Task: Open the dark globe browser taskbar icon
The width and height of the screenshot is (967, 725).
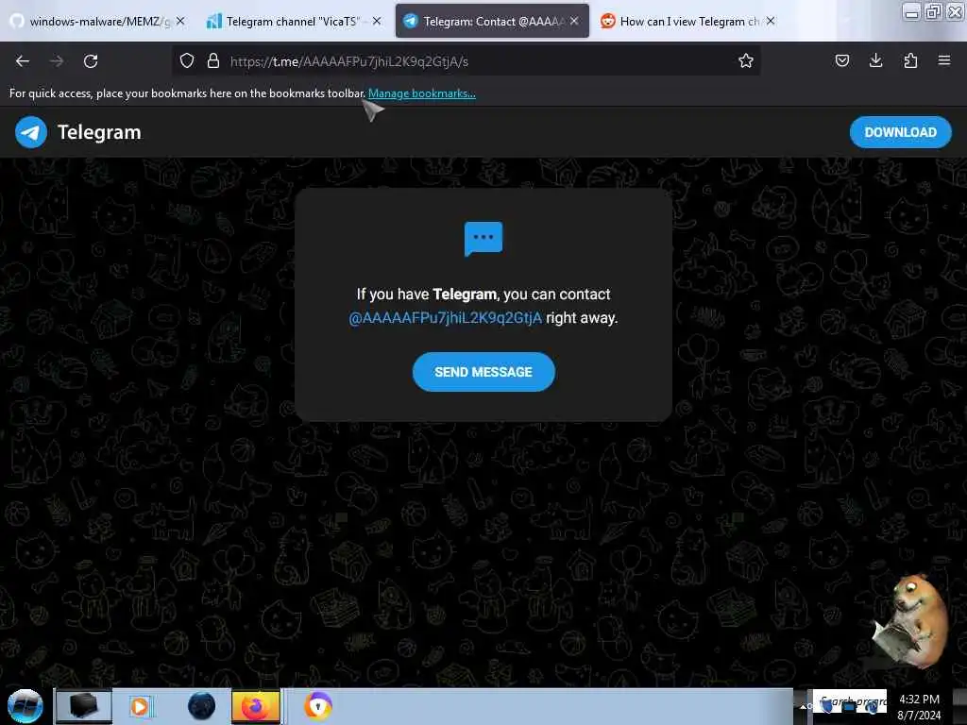Action: [x=202, y=706]
